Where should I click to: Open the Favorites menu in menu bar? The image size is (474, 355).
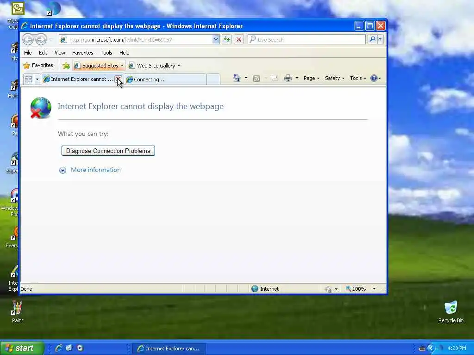82,53
